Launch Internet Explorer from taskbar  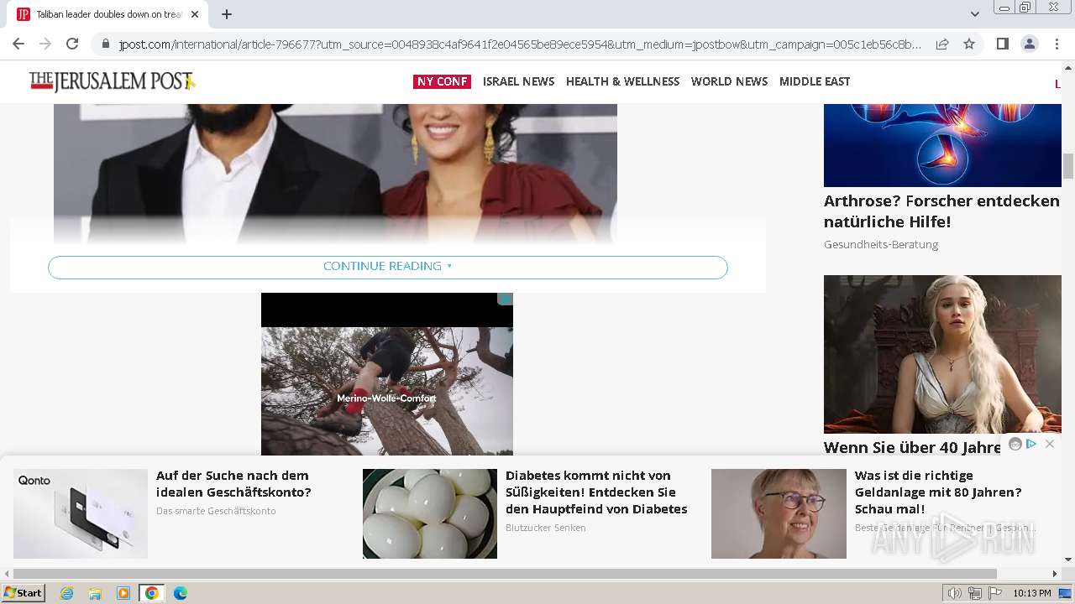point(66,593)
